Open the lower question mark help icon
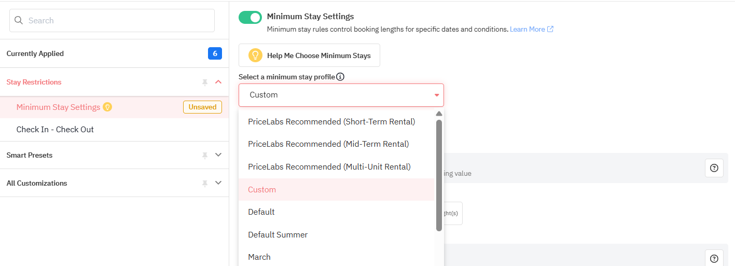The image size is (735, 266). tap(714, 258)
